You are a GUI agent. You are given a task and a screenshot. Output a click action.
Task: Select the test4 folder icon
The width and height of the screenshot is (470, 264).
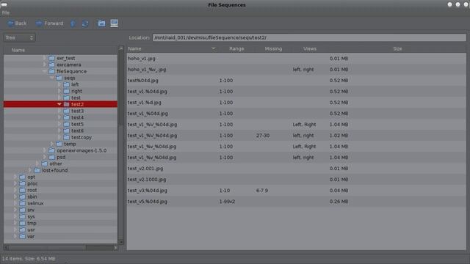(x=67, y=117)
